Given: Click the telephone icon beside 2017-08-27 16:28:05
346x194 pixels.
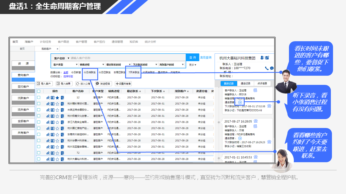Looking at the screenshot, I should coord(255,121).
